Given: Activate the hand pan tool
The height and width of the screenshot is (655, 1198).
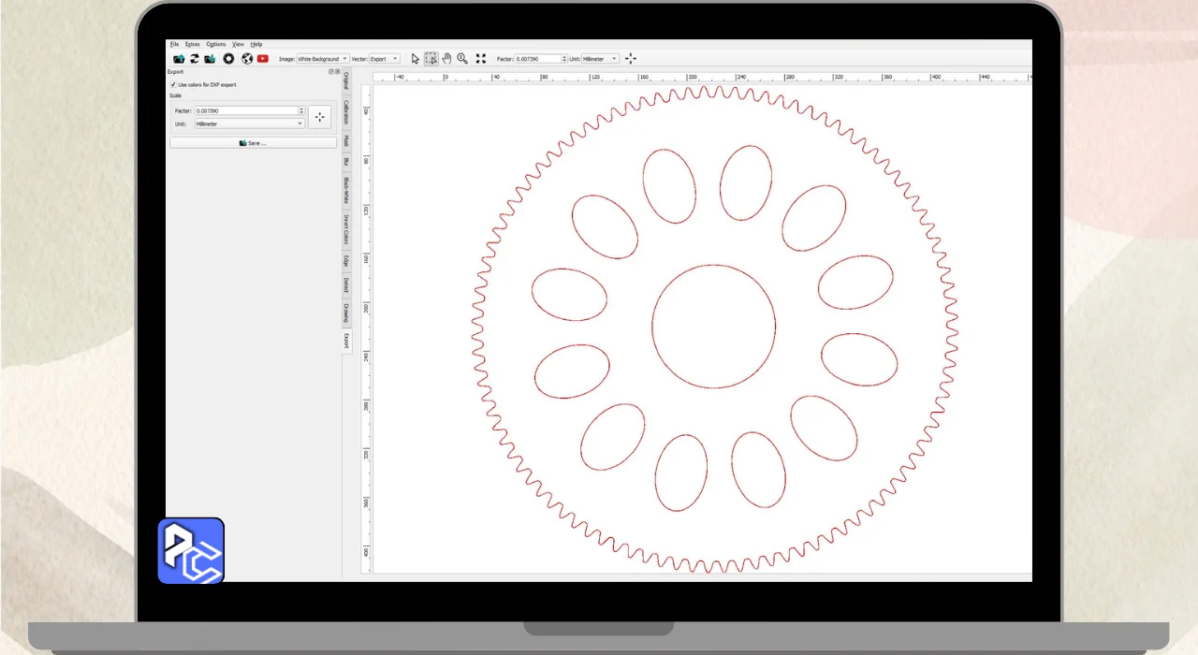Looking at the screenshot, I should pos(446,59).
